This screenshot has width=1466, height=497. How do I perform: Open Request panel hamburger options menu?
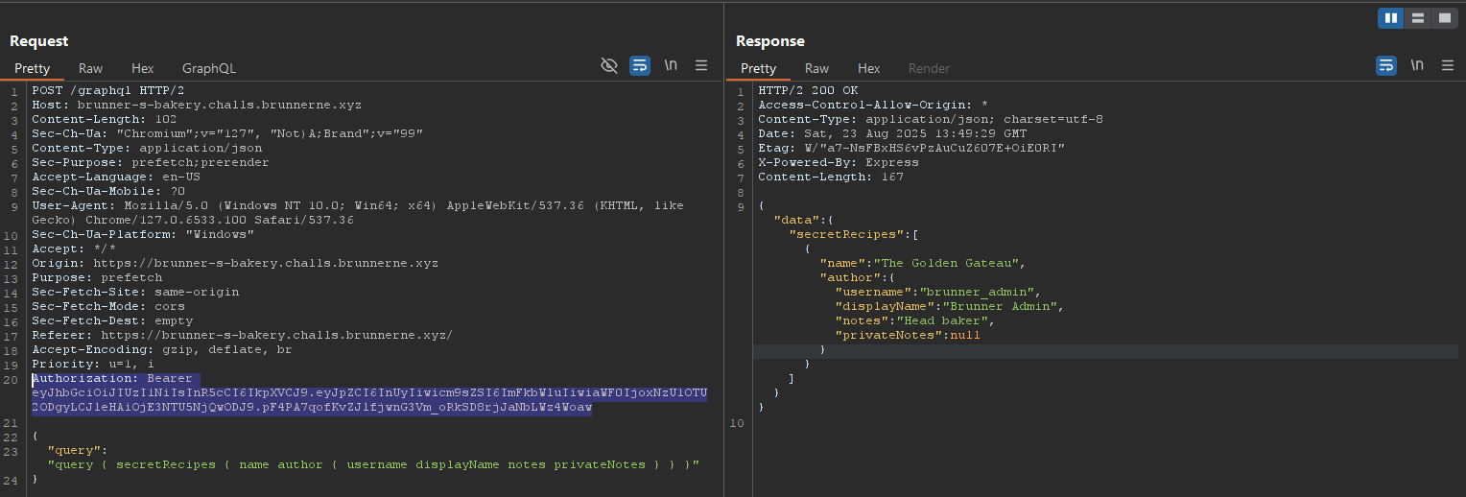point(701,65)
